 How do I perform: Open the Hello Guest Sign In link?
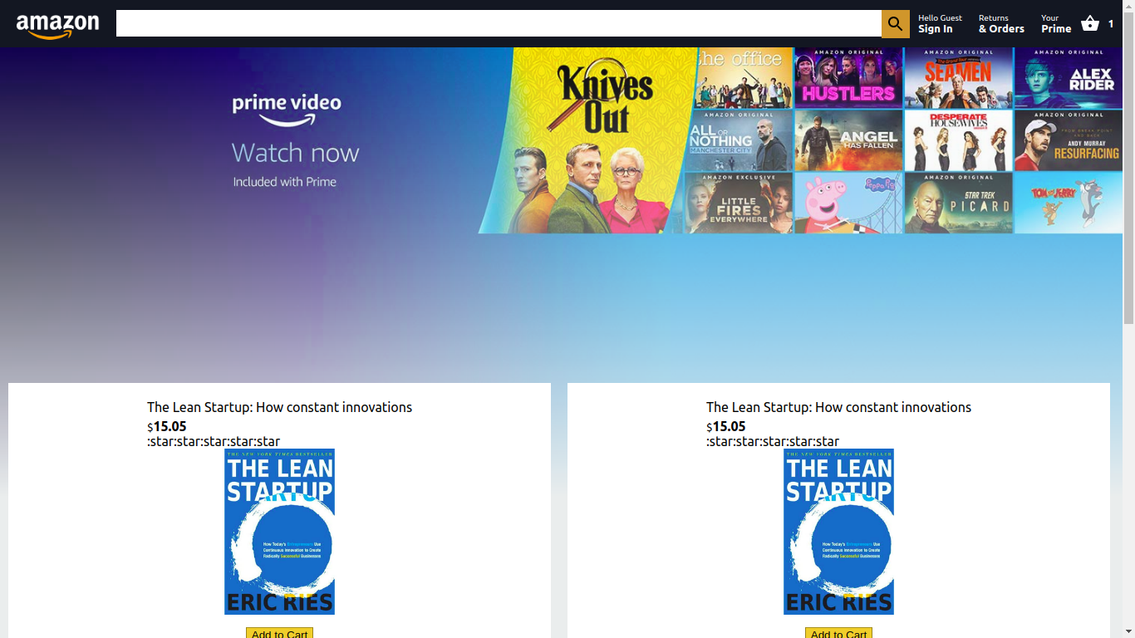(940, 24)
